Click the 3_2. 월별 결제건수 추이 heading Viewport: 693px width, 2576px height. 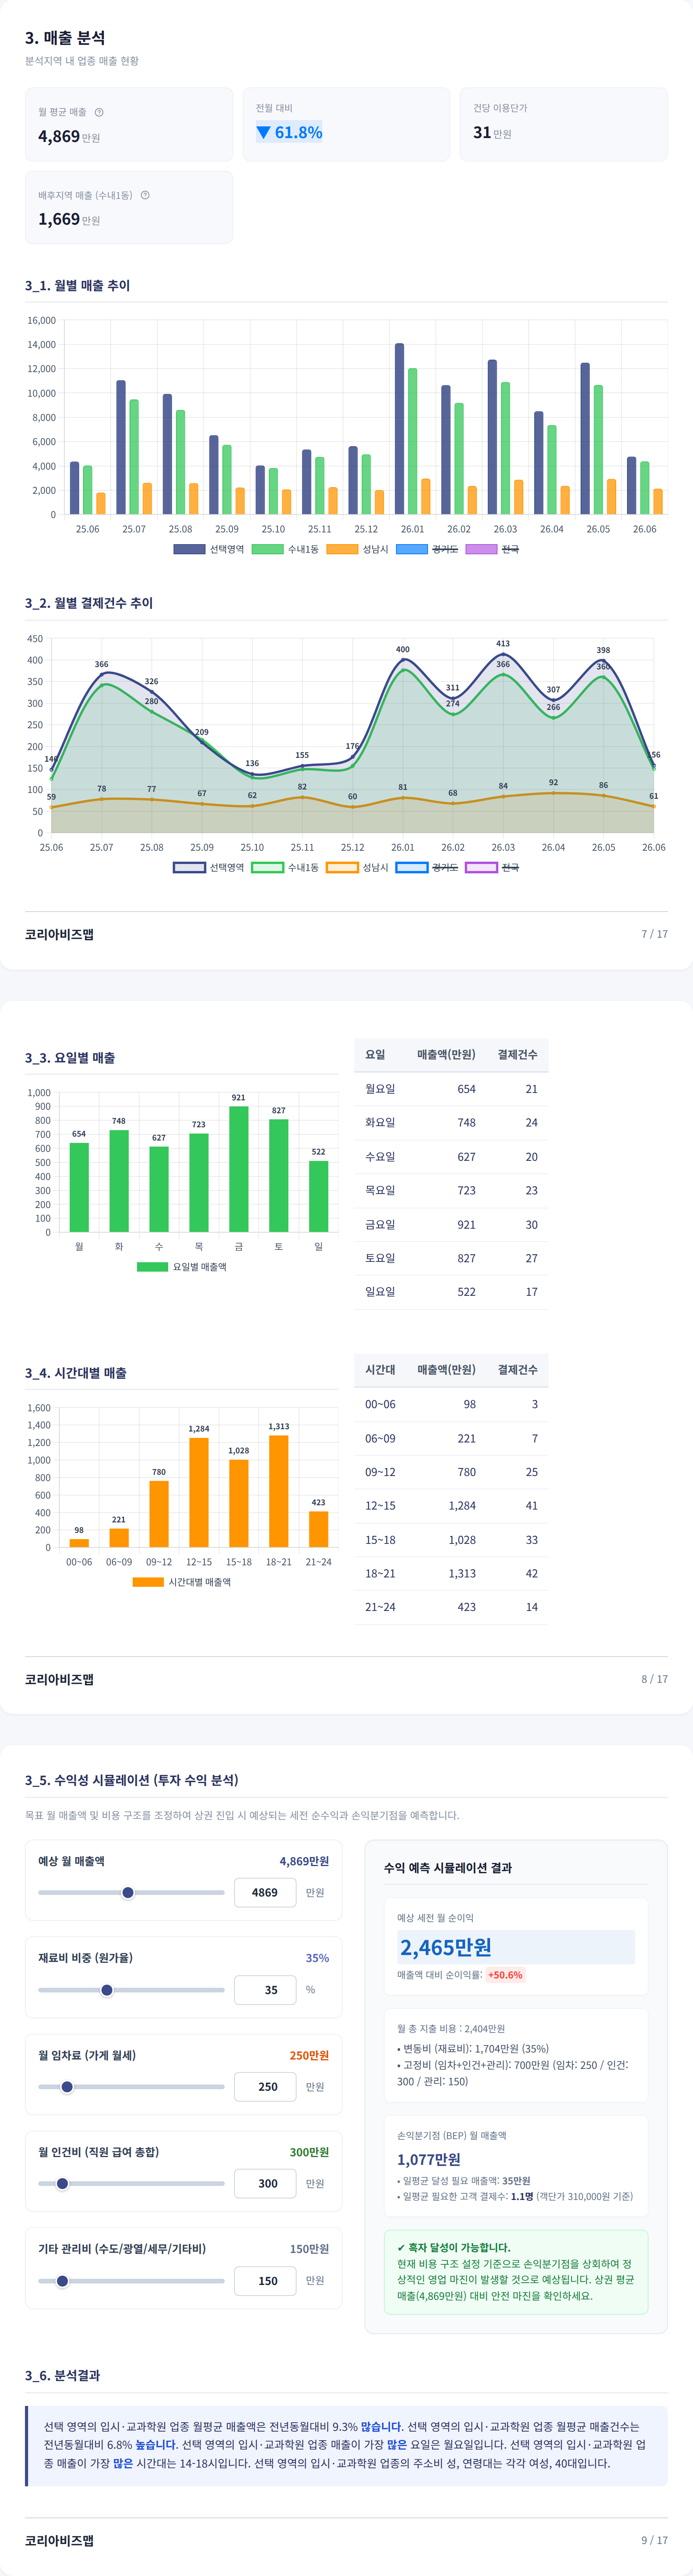pos(89,603)
